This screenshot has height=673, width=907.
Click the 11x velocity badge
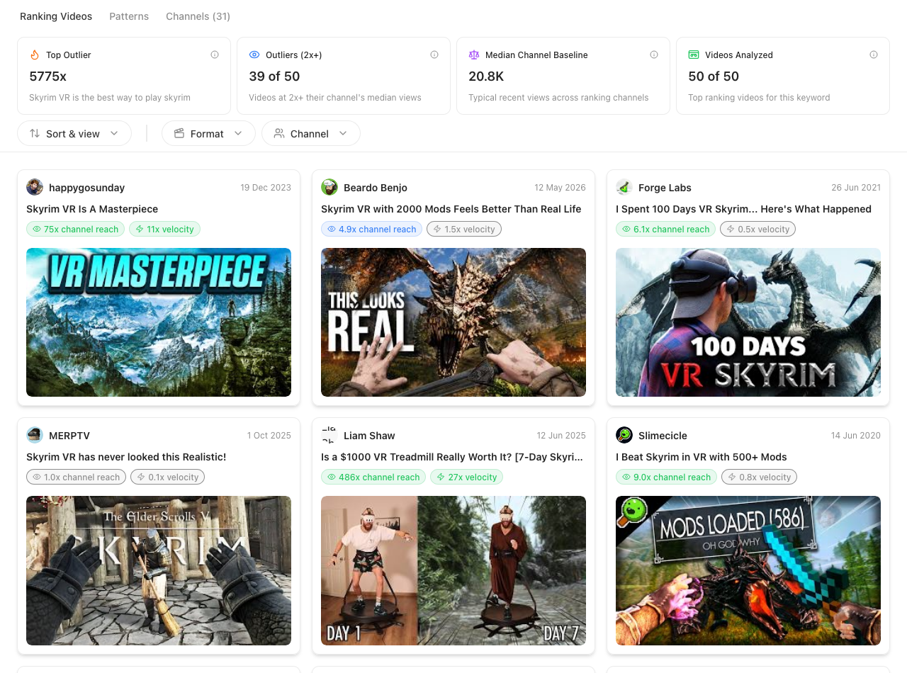click(x=164, y=229)
